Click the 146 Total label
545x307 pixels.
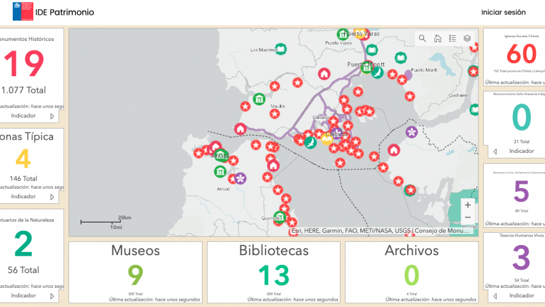[23, 178]
